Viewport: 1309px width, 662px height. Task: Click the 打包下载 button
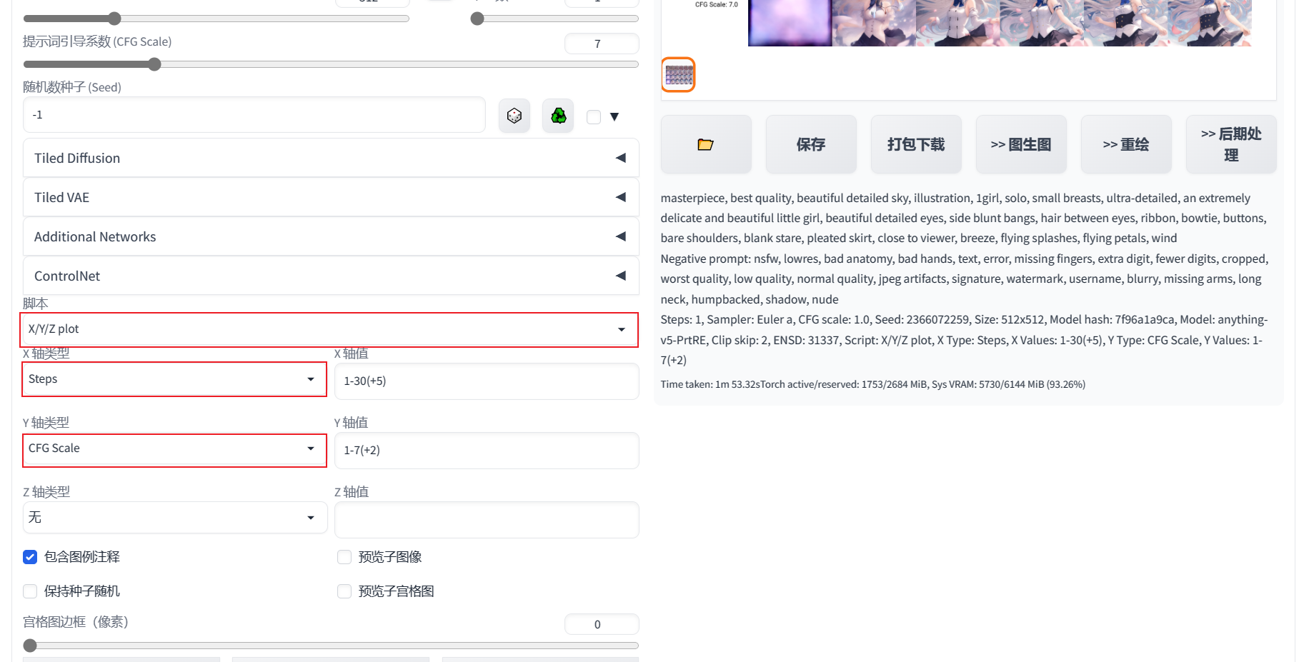coord(915,144)
